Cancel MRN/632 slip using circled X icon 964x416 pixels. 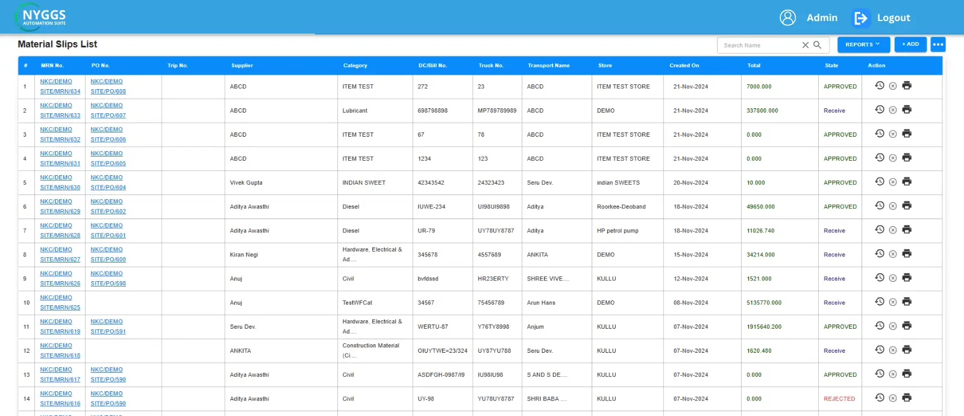(x=893, y=134)
